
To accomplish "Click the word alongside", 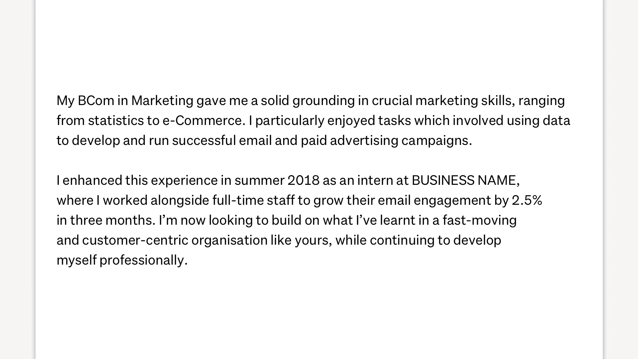I will tap(179, 200).
